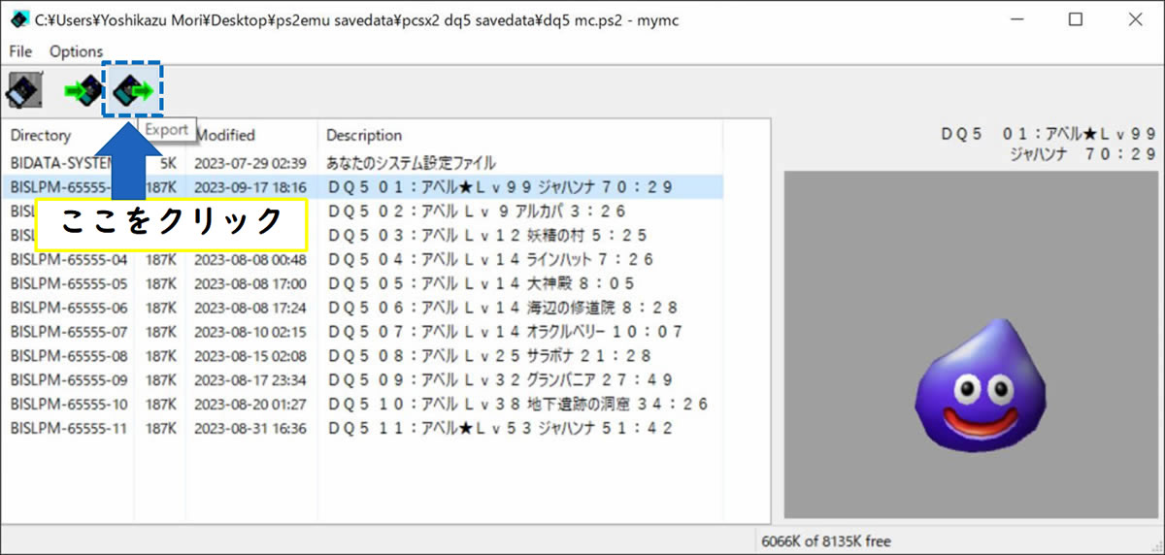The height and width of the screenshot is (555, 1165).
Task: Click the Open memory card toolbar icon
Action: (23, 92)
